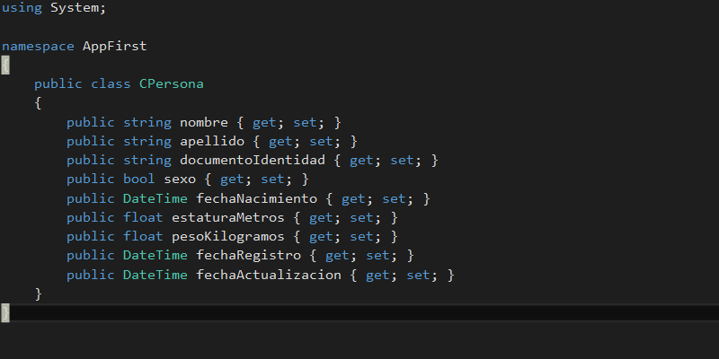Click the class keyword before CPersona
Viewport: 719px width, 359px height.
point(111,83)
